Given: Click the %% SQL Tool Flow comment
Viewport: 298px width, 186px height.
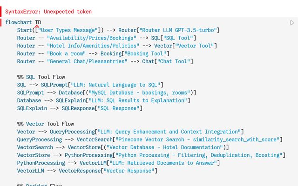Looking at the screenshot, I should point(41,77).
